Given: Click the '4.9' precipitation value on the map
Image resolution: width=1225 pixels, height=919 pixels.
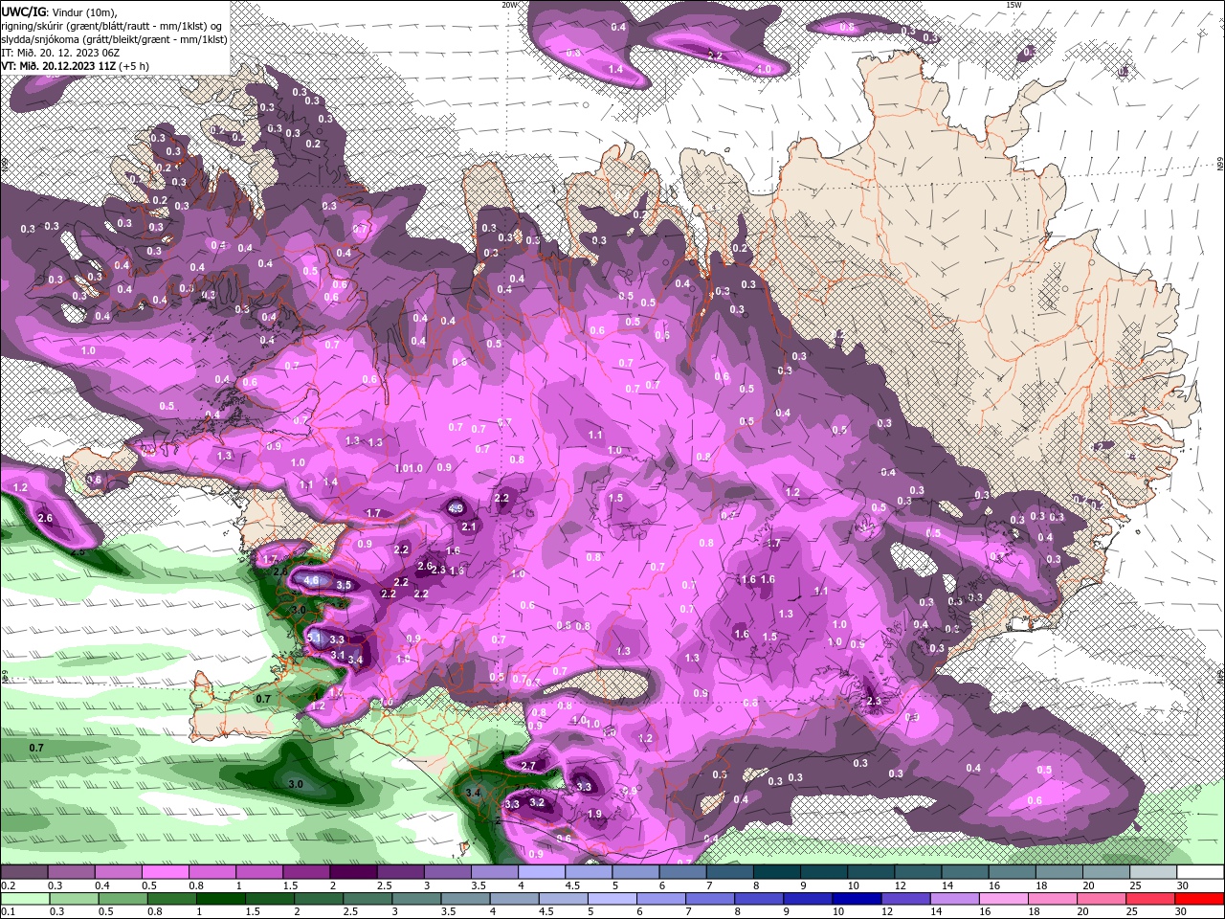Looking at the screenshot, I should [457, 508].
